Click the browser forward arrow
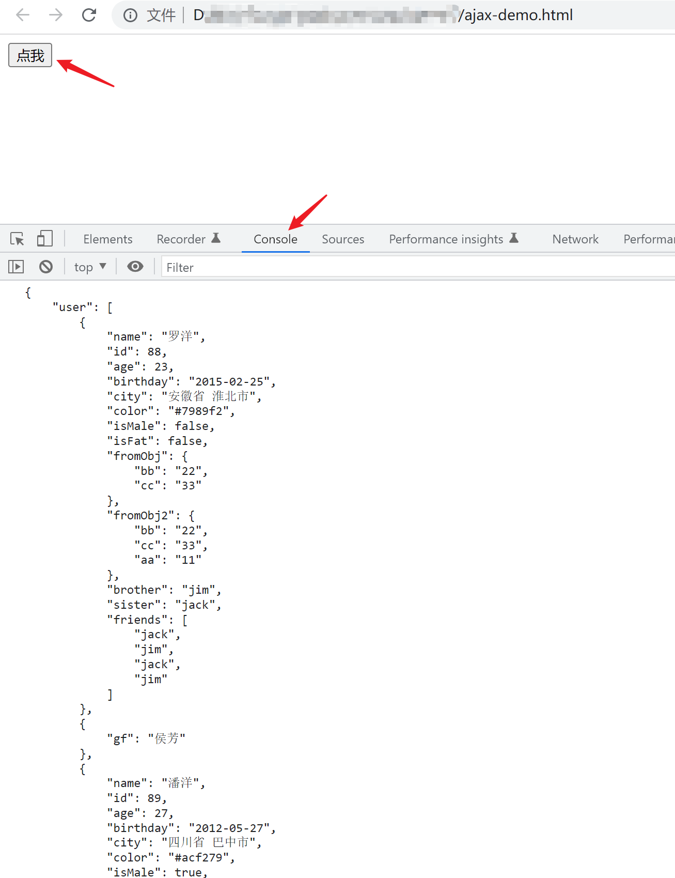The height and width of the screenshot is (878, 675). (x=56, y=15)
